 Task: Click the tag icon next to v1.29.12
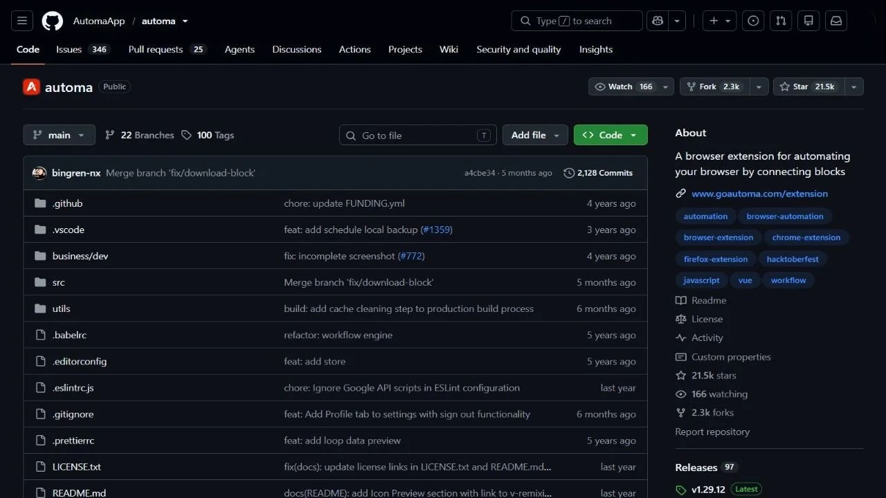(x=680, y=490)
